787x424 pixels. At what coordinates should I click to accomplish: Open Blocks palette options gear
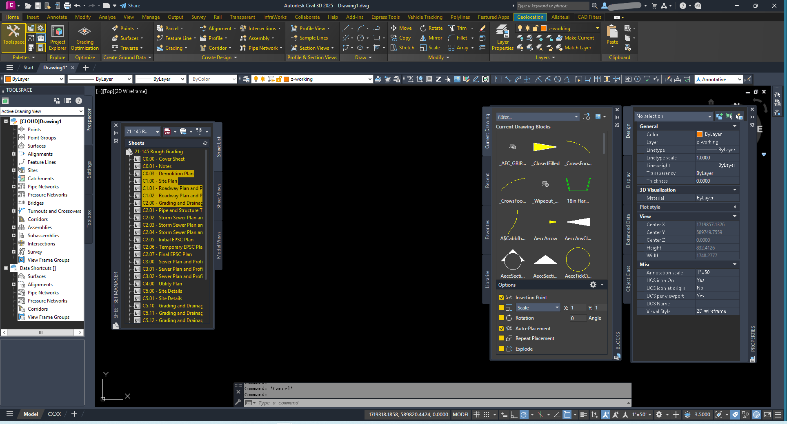coord(593,285)
